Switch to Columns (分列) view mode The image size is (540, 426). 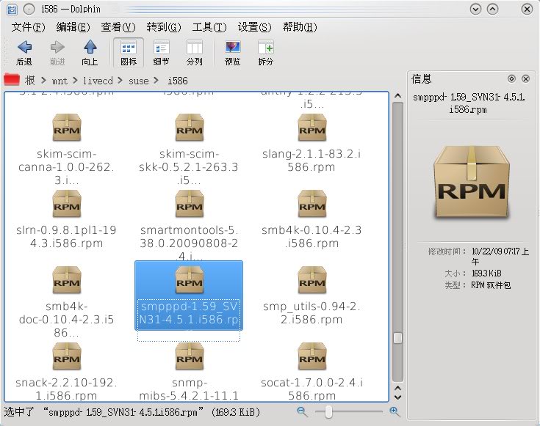click(195, 48)
